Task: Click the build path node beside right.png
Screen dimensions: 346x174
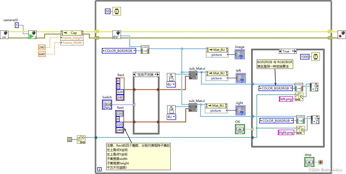Action: 300,130
